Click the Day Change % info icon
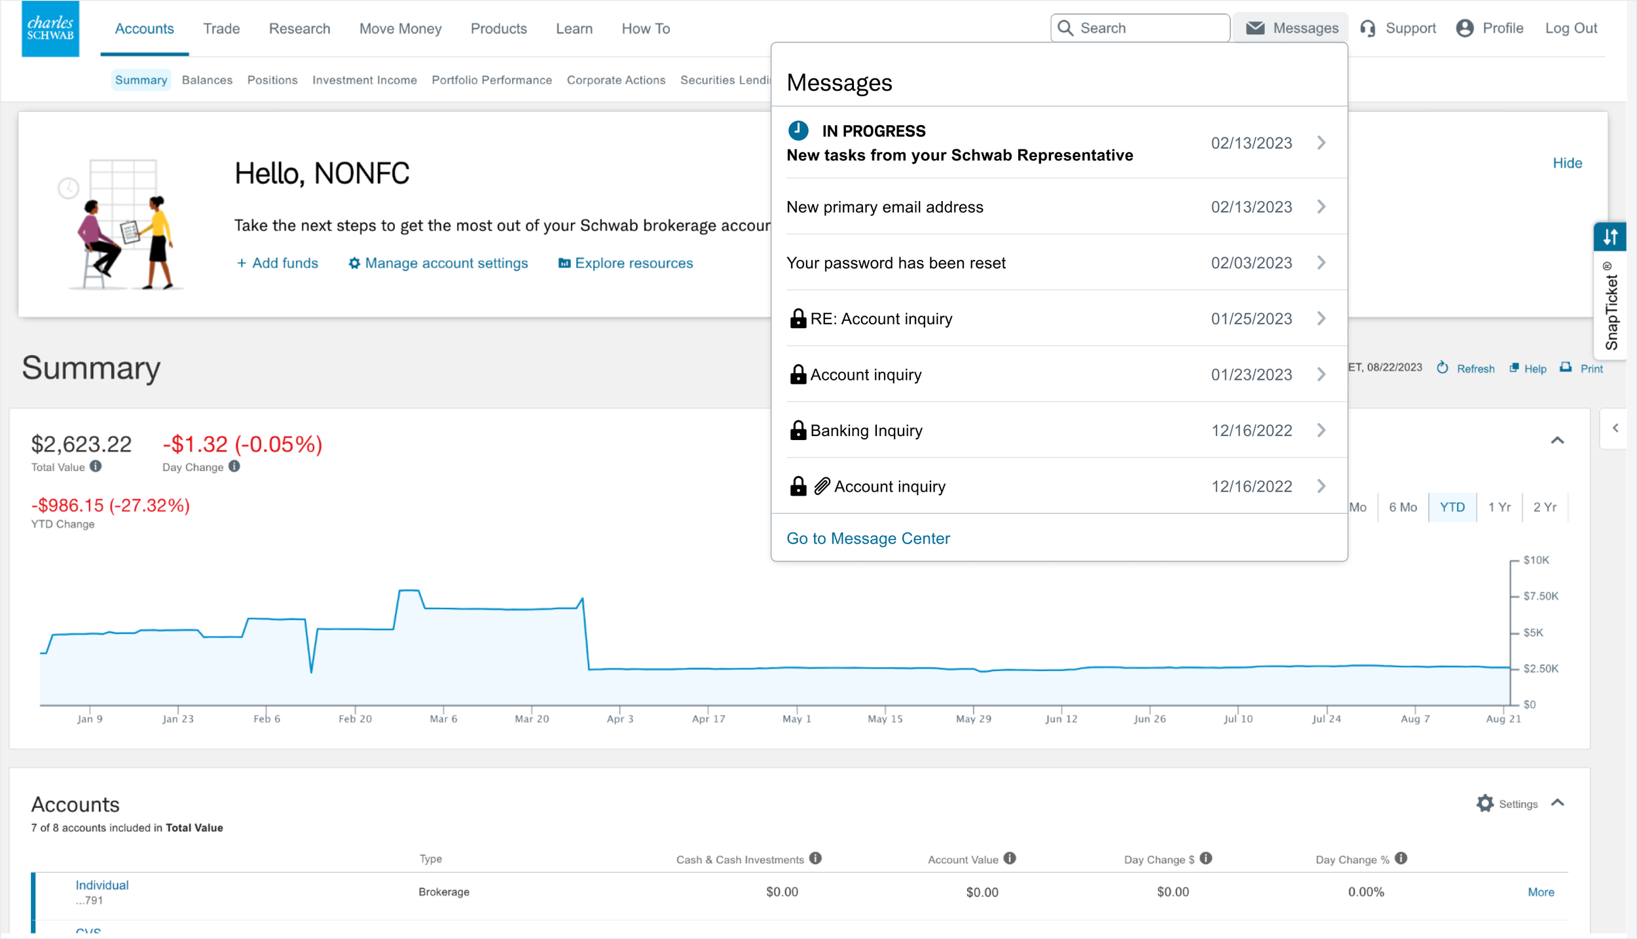The height and width of the screenshot is (939, 1637). (x=1401, y=858)
